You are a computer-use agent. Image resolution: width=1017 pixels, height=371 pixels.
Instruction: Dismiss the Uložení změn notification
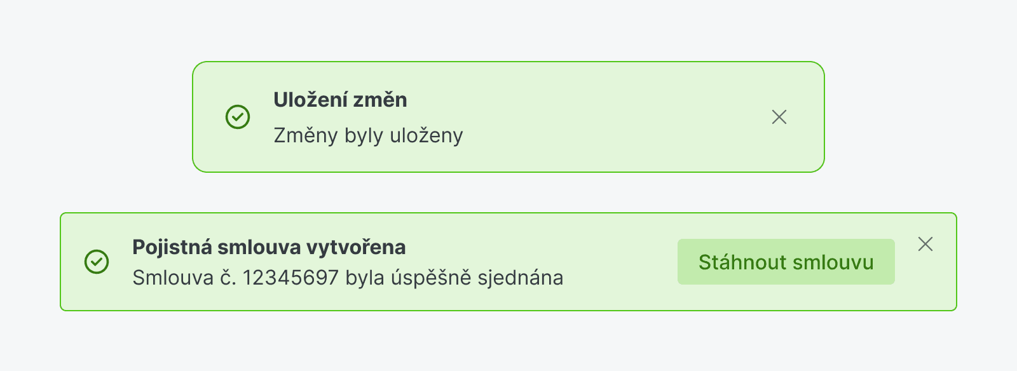point(779,117)
